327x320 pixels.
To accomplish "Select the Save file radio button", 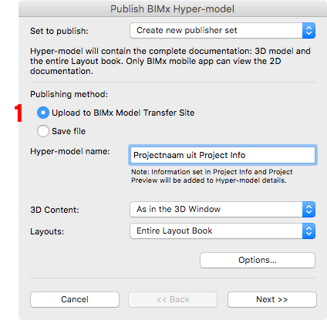I will [43, 131].
